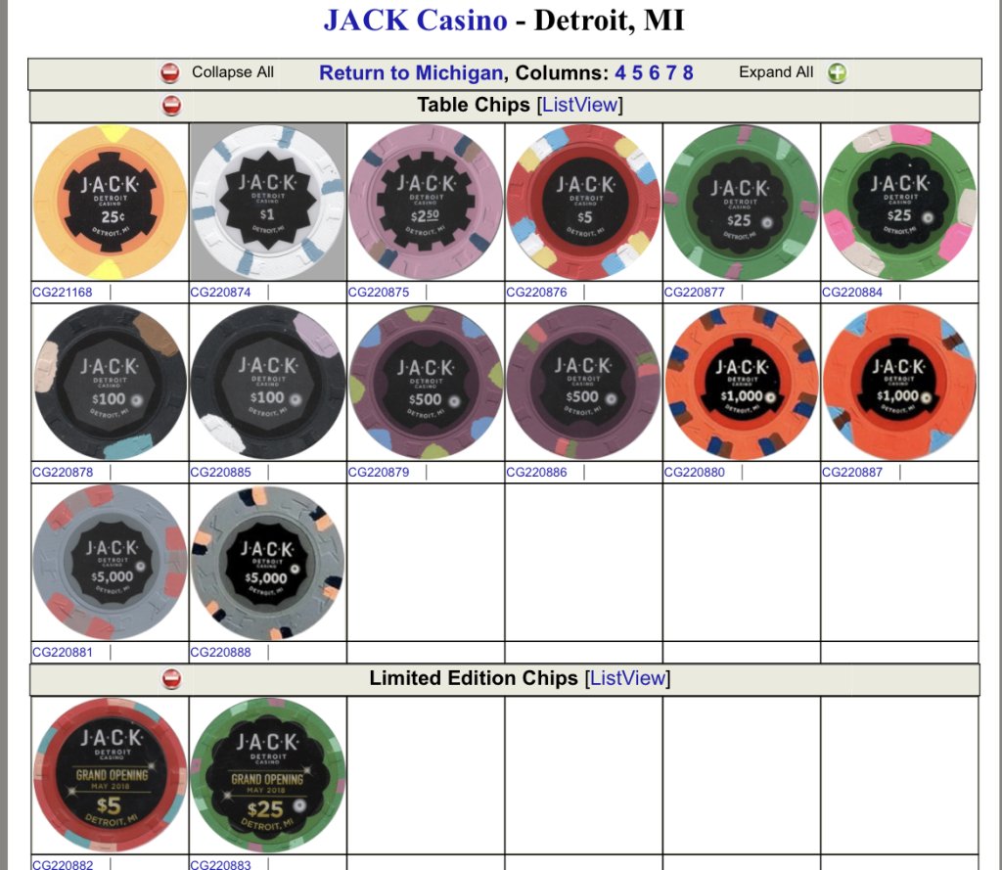The height and width of the screenshot is (870, 1002).
Task: Set the layout to 7 columns
Action: point(670,72)
